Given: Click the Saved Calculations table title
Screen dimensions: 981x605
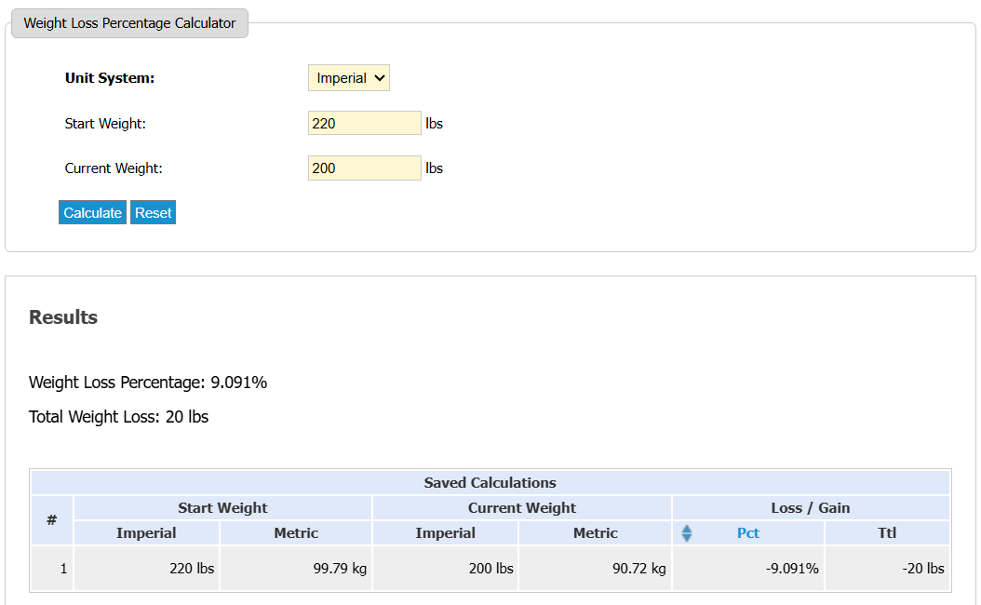Looking at the screenshot, I should pos(490,483).
